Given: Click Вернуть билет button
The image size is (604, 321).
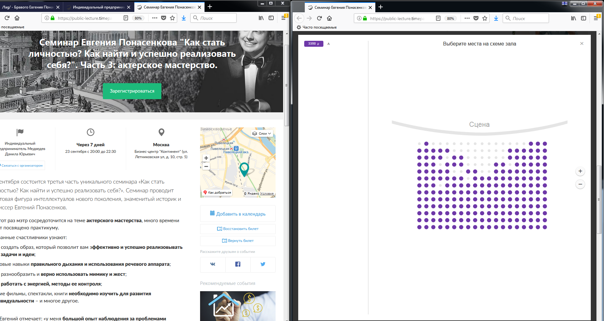Looking at the screenshot, I should [x=238, y=241].
